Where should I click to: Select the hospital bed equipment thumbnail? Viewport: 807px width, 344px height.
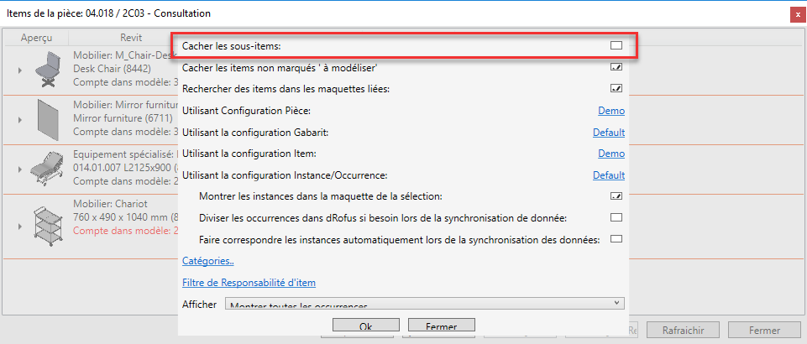click(x=45, y=169)
